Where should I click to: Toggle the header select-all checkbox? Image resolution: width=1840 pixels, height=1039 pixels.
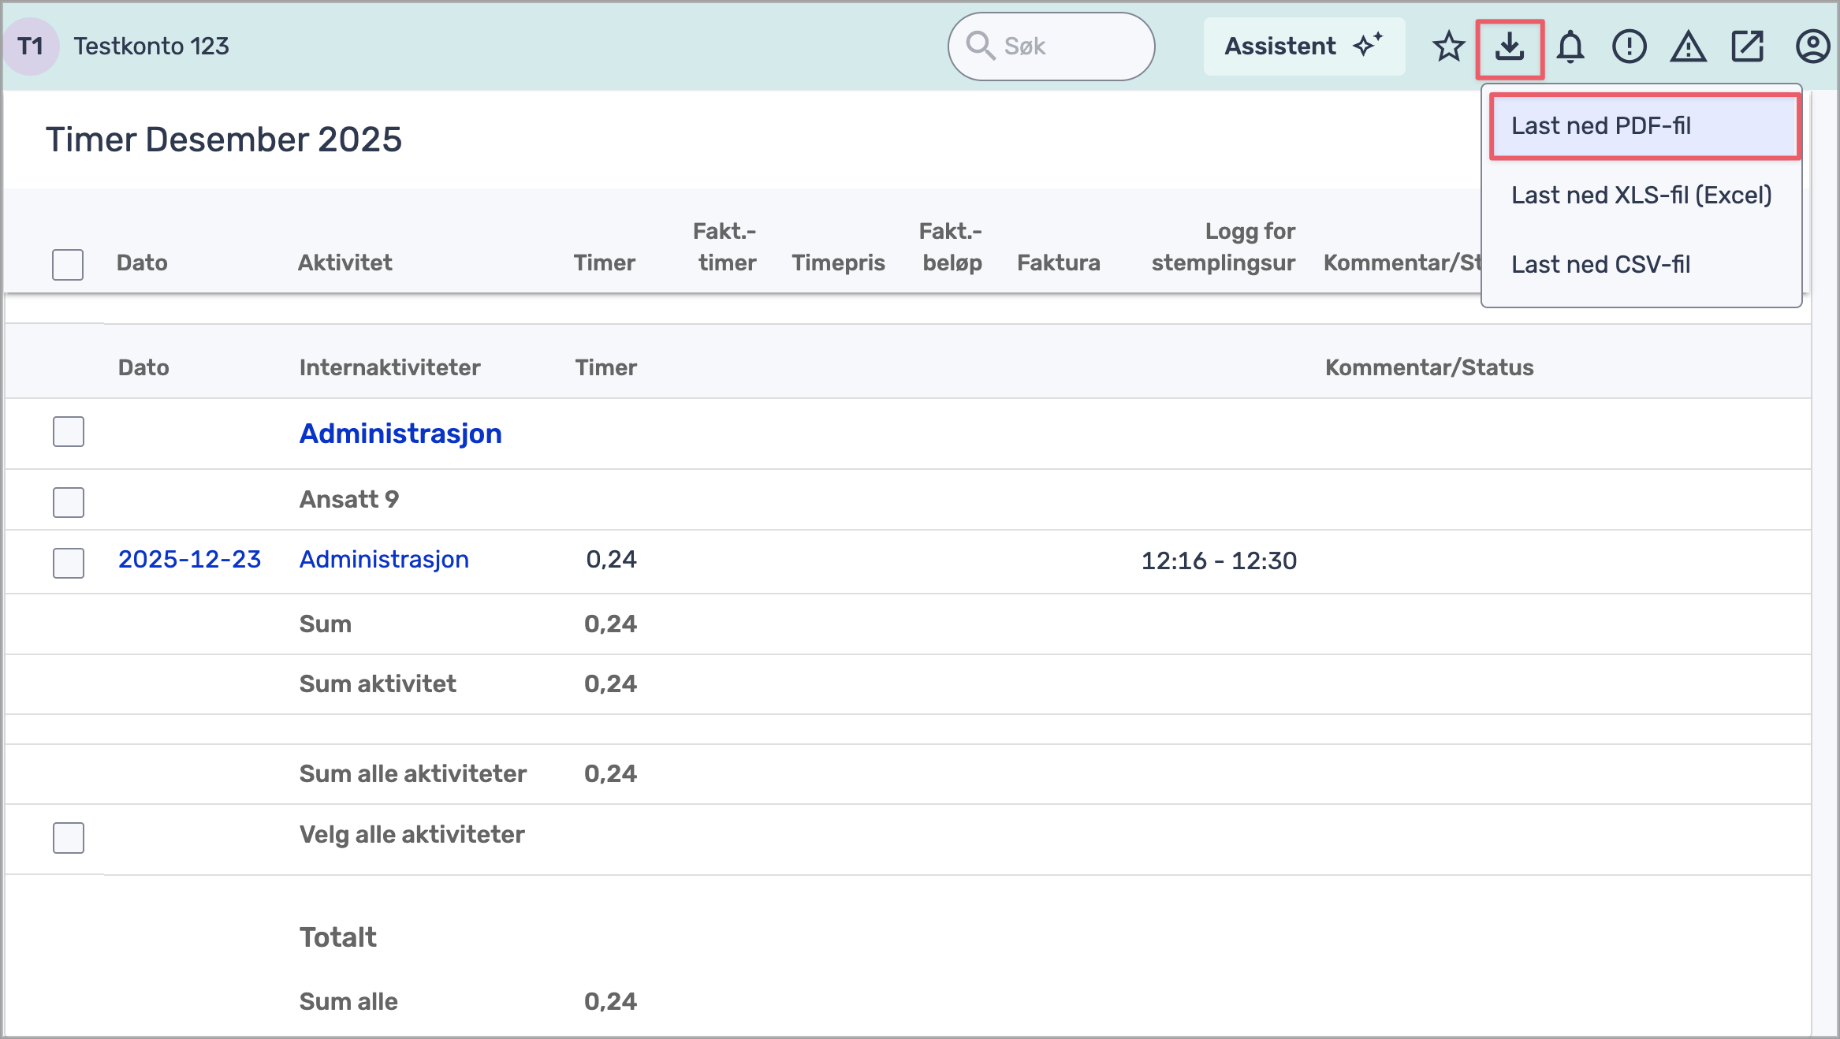click(68, 264)
